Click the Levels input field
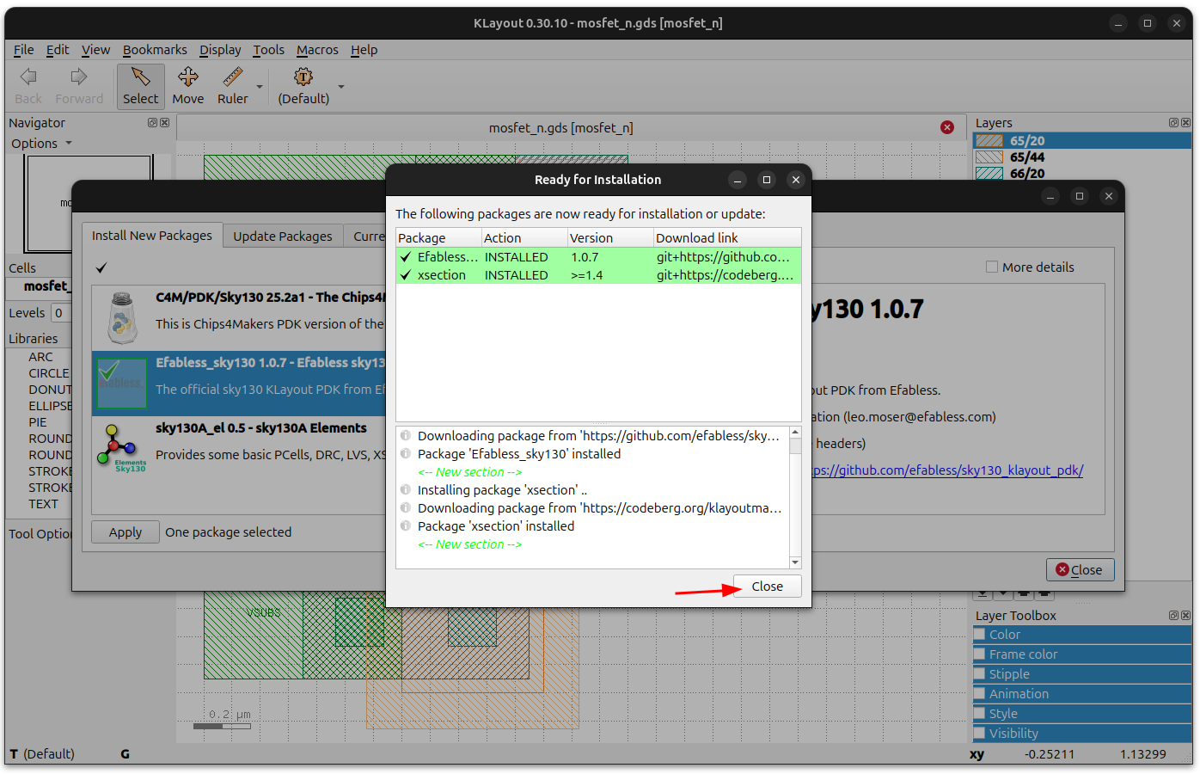Screen dimensions: 1200x774 coord(62,313)
